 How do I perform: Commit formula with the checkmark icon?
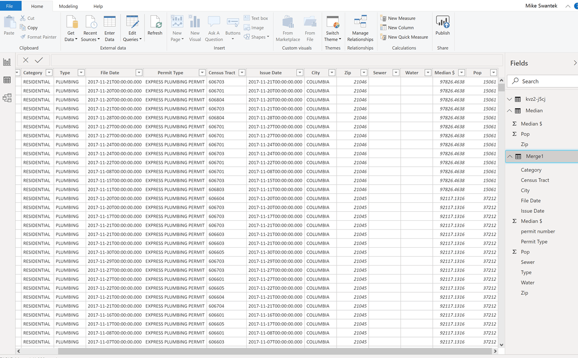coord(39,60)
